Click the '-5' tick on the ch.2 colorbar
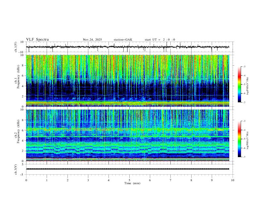The image size is (262, 202). click(x=244, y=139)
